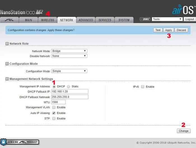Open the Network Mode dropdown

69,51
